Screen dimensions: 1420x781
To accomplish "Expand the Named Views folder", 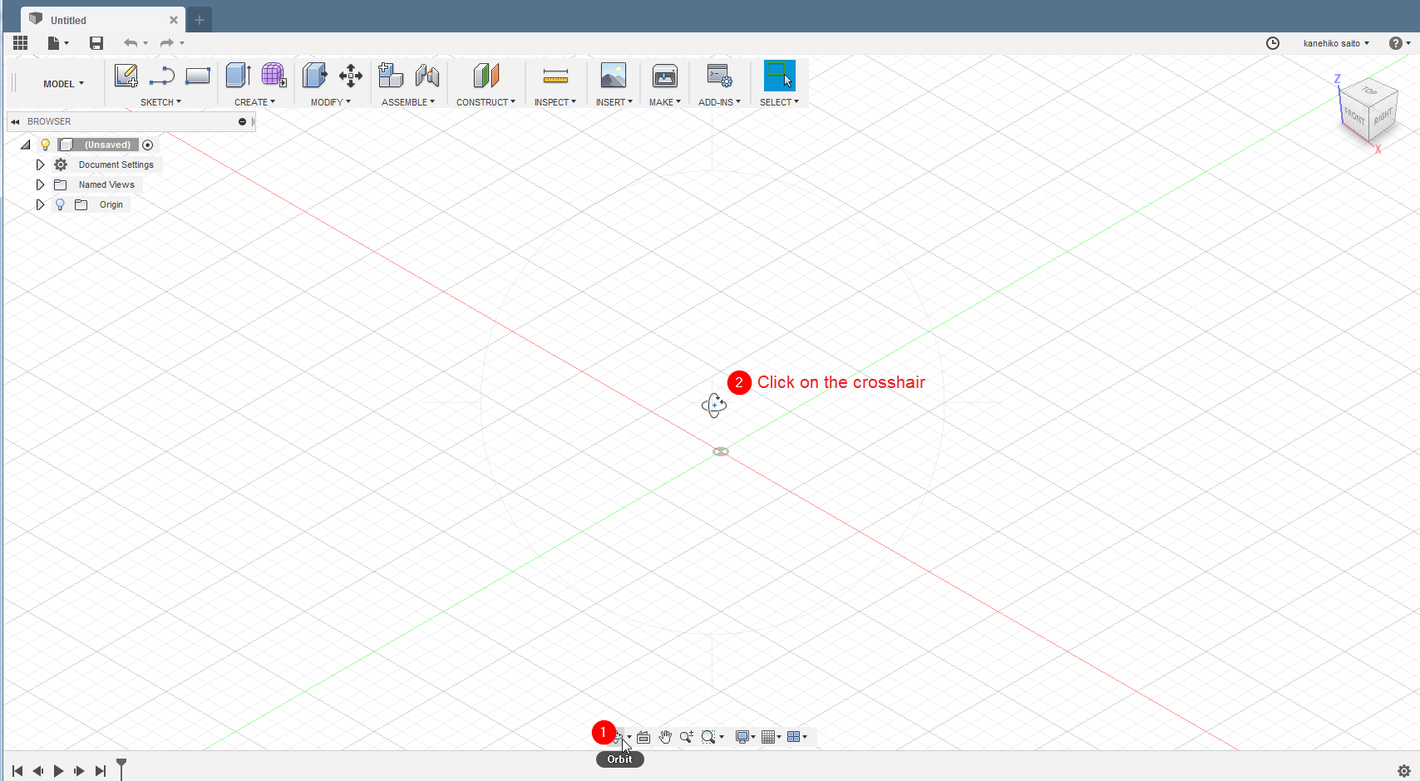I will point(40,184).
